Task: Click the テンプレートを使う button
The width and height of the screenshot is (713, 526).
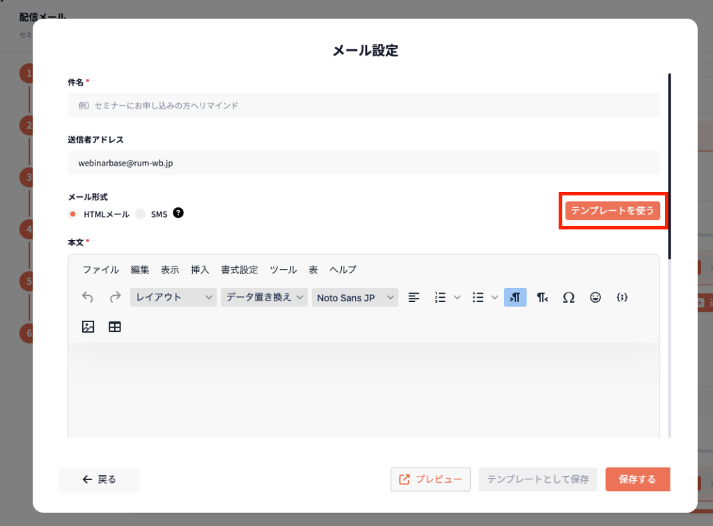Action: click(x=612, y=211)
